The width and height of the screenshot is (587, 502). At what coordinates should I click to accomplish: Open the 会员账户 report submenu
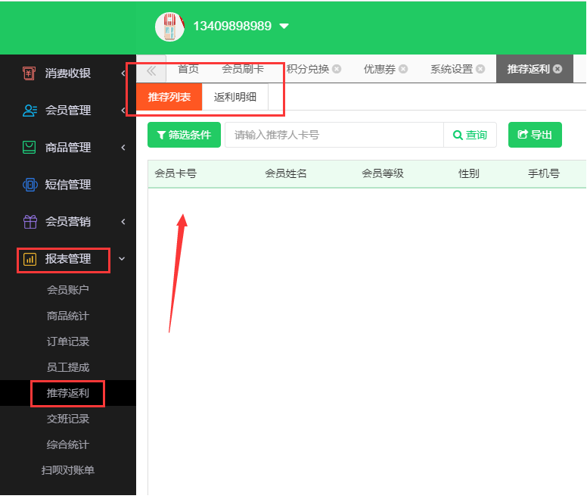(68, 290)
